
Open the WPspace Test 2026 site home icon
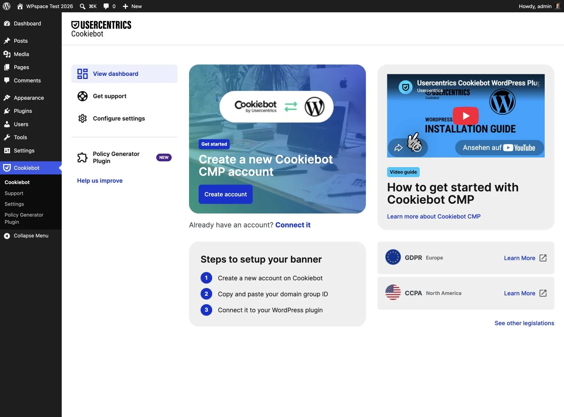pos(20,6)
